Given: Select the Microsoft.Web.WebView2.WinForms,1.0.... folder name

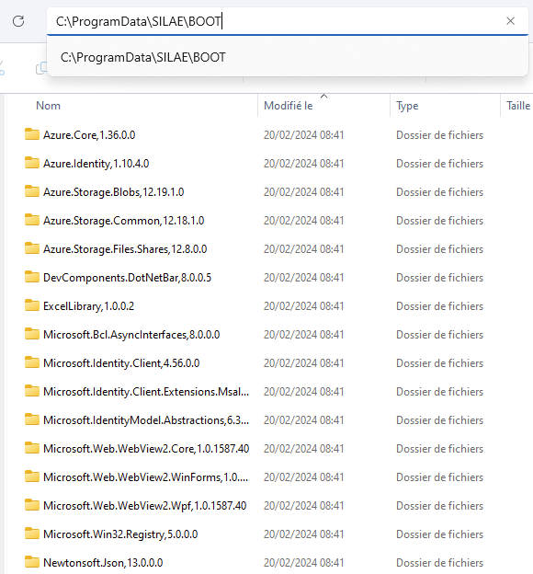Looking at the screenshot, I should coord(146,477).
